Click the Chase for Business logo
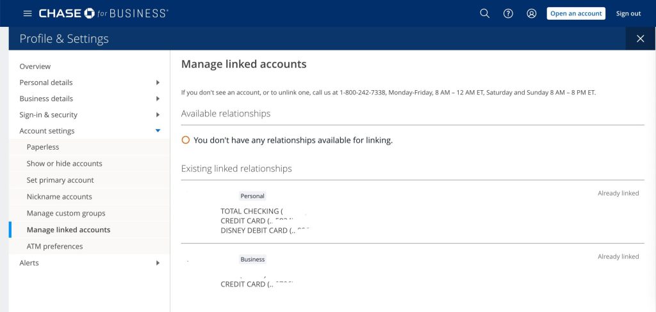 [x=103, y=13]
